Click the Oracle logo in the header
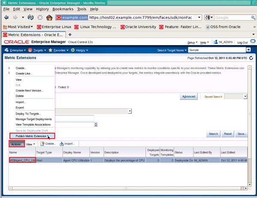The width and height of the screenshot is (257, 198). click(17, 42)
